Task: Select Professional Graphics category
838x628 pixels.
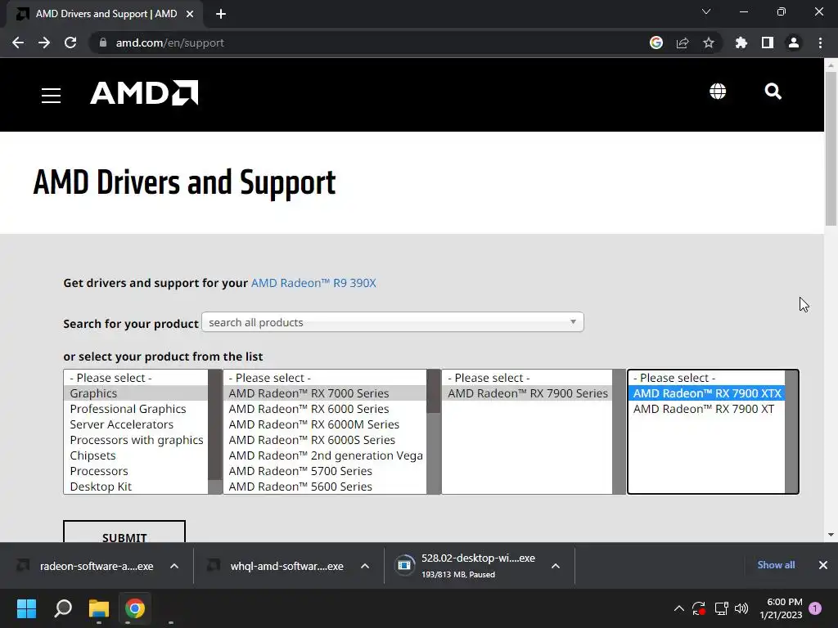Action: (x=136, y=409)
